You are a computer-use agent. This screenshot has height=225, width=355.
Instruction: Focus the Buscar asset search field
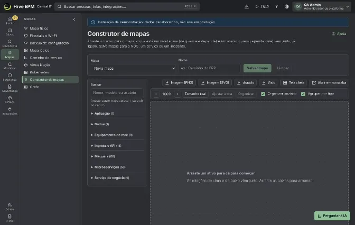(117, 93)
